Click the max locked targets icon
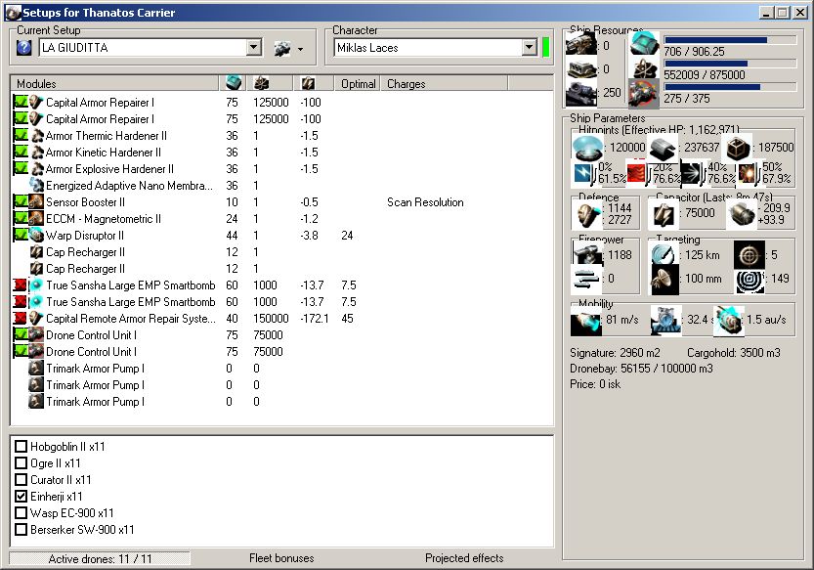 coord(750,255)
